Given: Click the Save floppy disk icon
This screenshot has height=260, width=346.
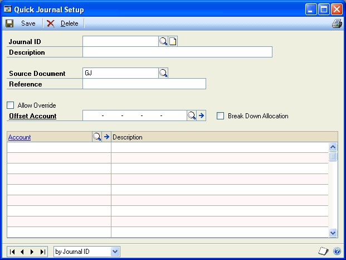Looking at the screenshot, I should [9, 23].
